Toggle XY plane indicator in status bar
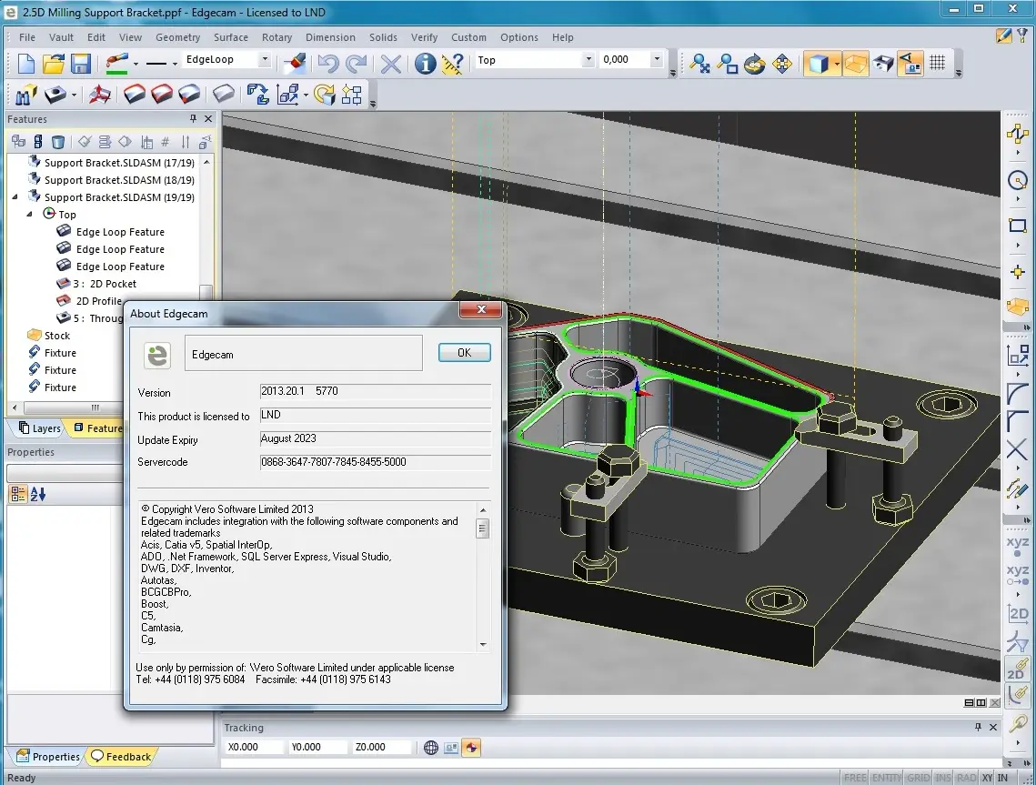The width and height of the screenshot is (1036, 785). pyautogui.click(x=987, y=778)
